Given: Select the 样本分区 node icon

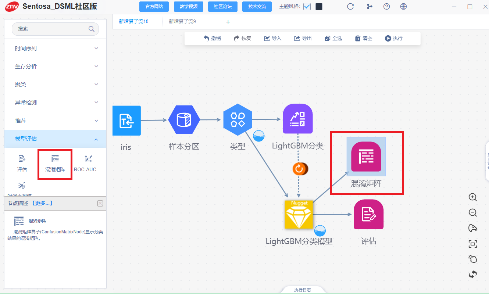Looking at the screenshot, I should (184, 120).
